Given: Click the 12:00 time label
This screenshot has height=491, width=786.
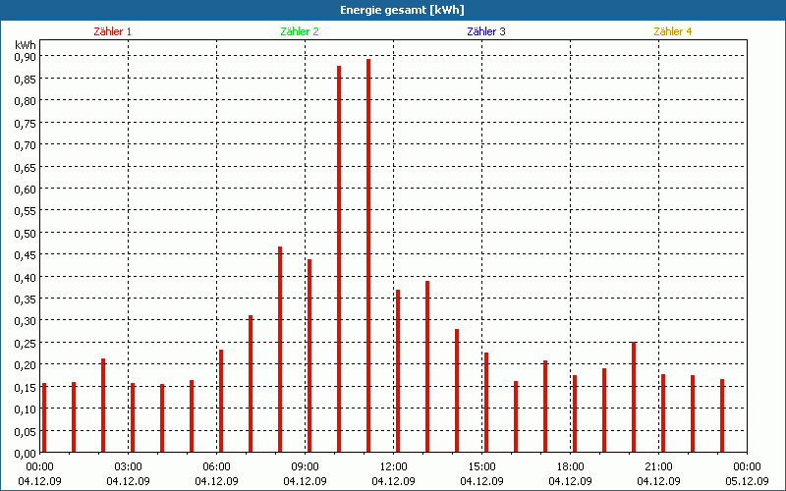Looking at the screenshot, I should (394, 467).
